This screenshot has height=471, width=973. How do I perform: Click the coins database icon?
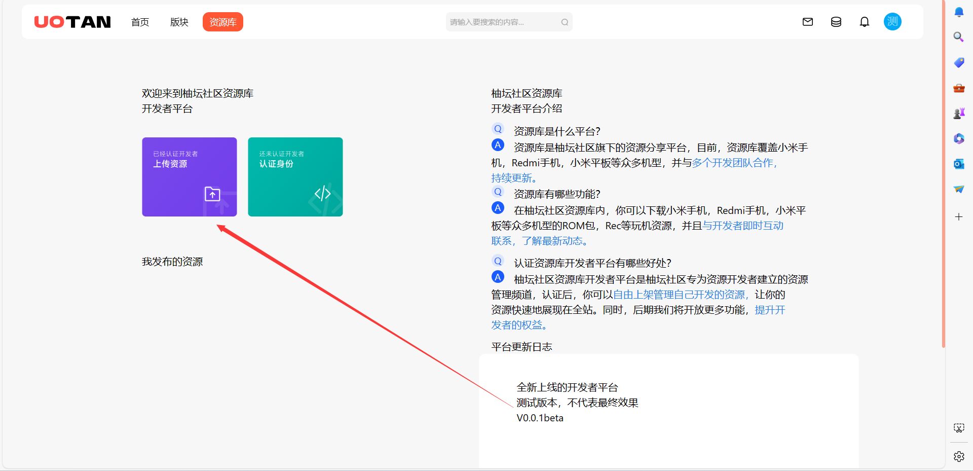(836, 22)
